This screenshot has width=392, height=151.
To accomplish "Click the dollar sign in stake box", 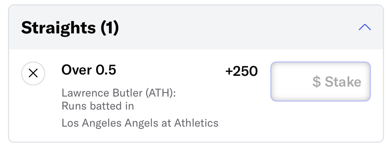I will [317, 82].
